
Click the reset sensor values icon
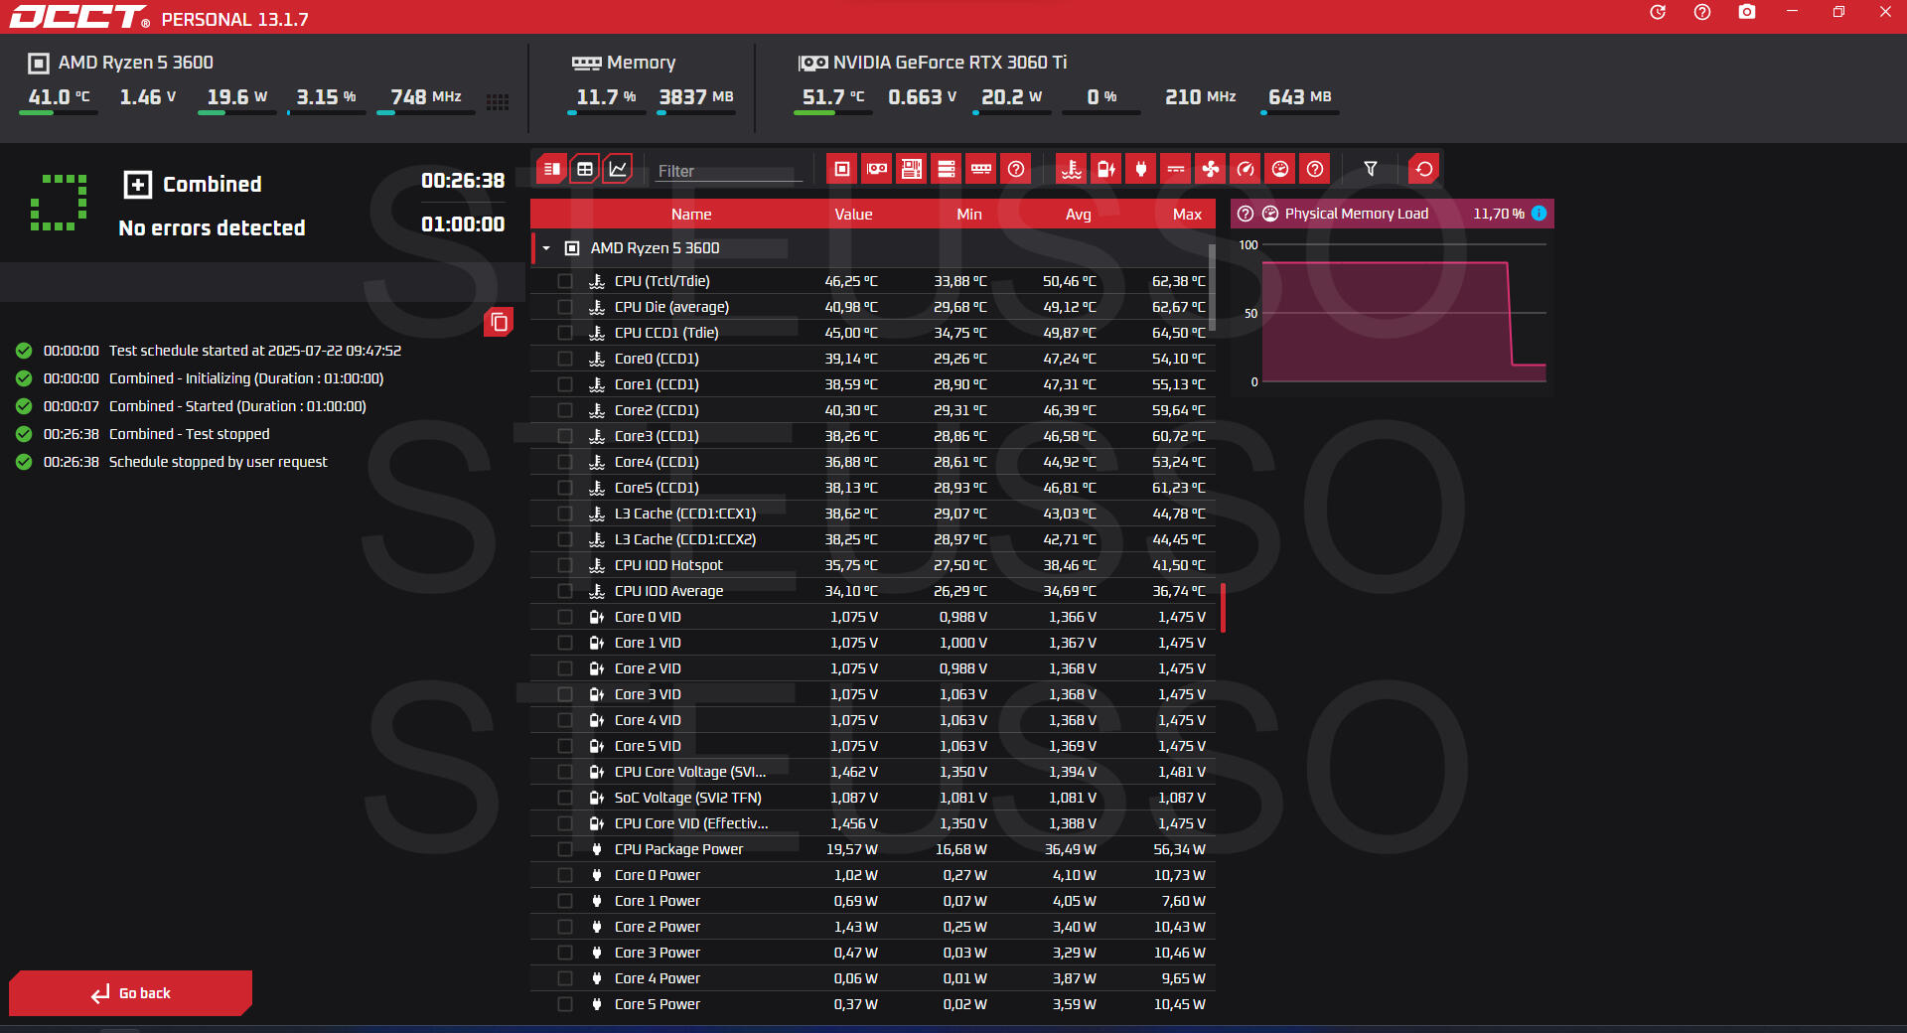(x=1423, y=170)
